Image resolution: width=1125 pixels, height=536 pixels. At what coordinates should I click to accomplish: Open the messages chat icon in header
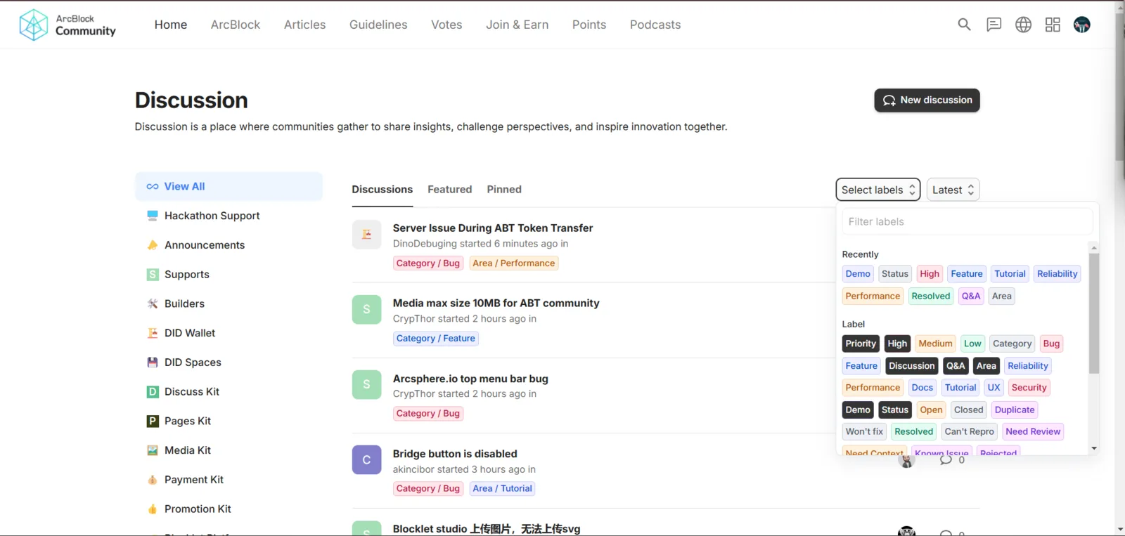pyautogui.click(x=994, y=25)
